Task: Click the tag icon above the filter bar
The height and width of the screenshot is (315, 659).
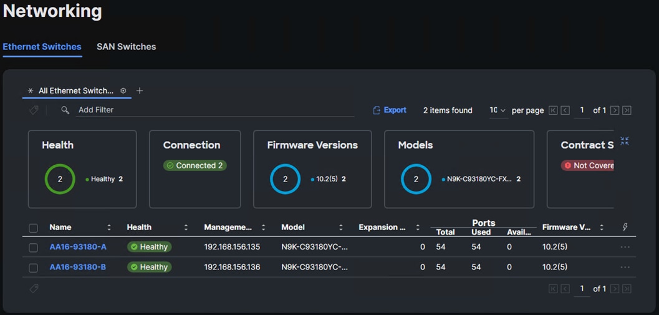Action: tap(34, 110)
